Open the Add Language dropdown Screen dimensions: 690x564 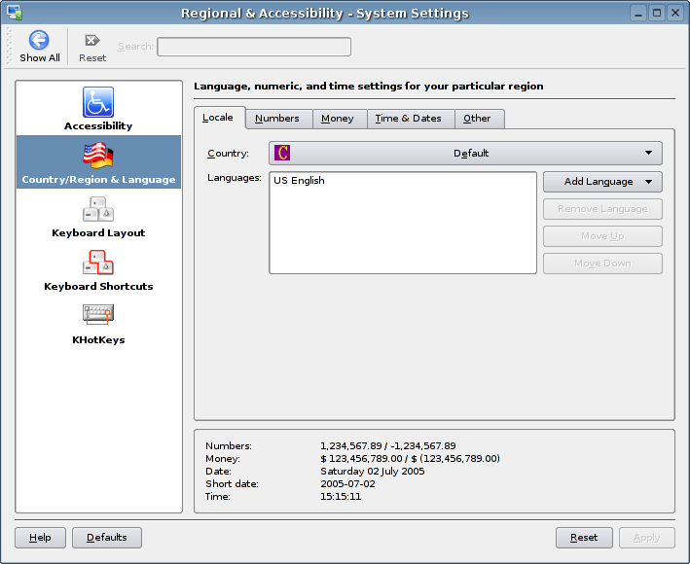(x=602, y=182)
